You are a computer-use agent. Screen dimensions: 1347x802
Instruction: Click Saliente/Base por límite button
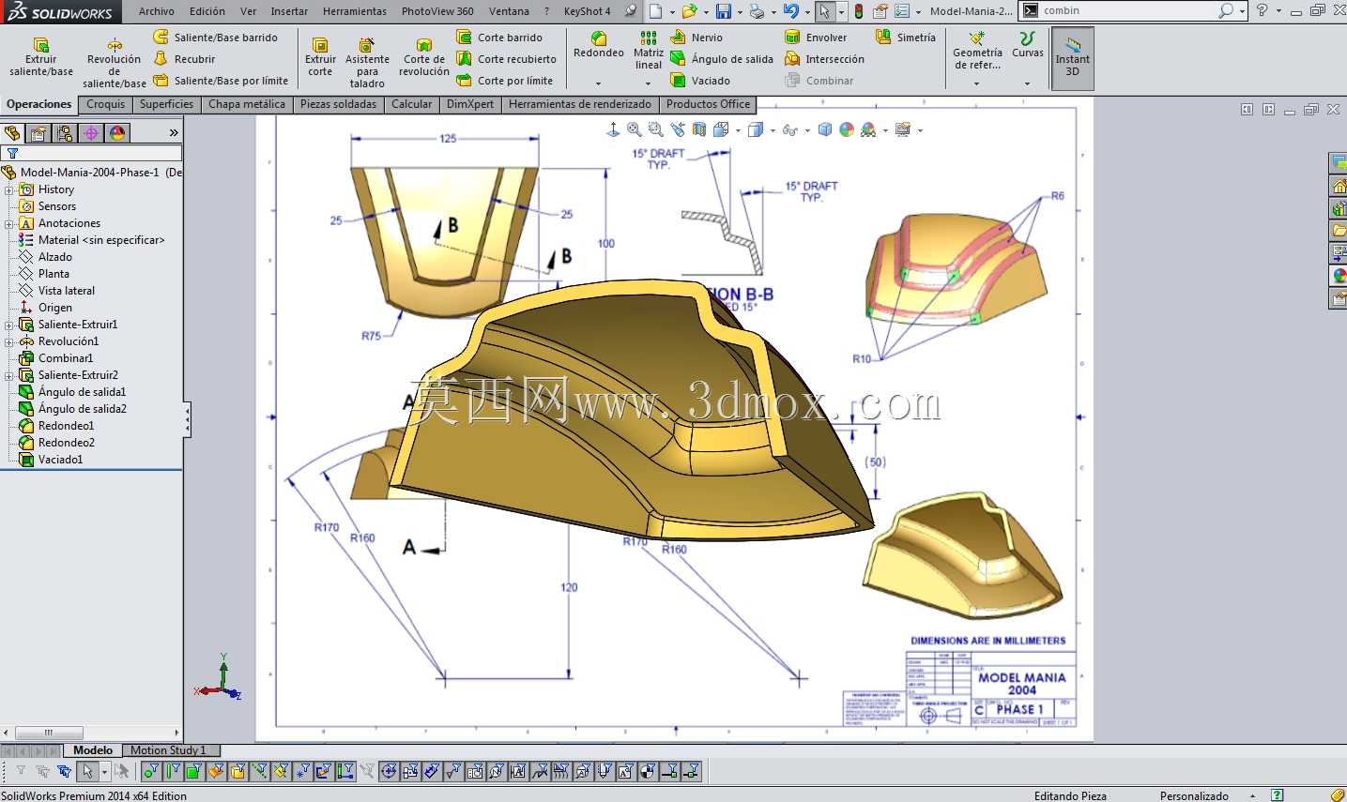[221, 81]
